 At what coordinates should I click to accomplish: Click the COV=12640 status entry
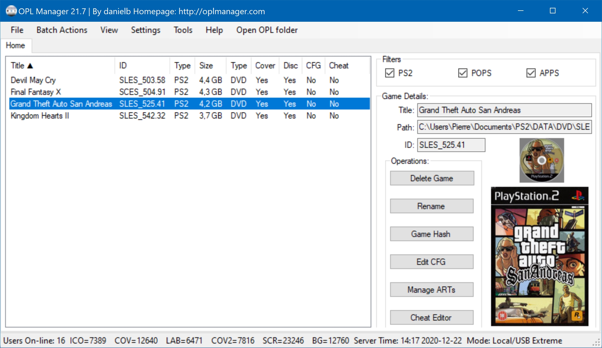click(136, 340)
